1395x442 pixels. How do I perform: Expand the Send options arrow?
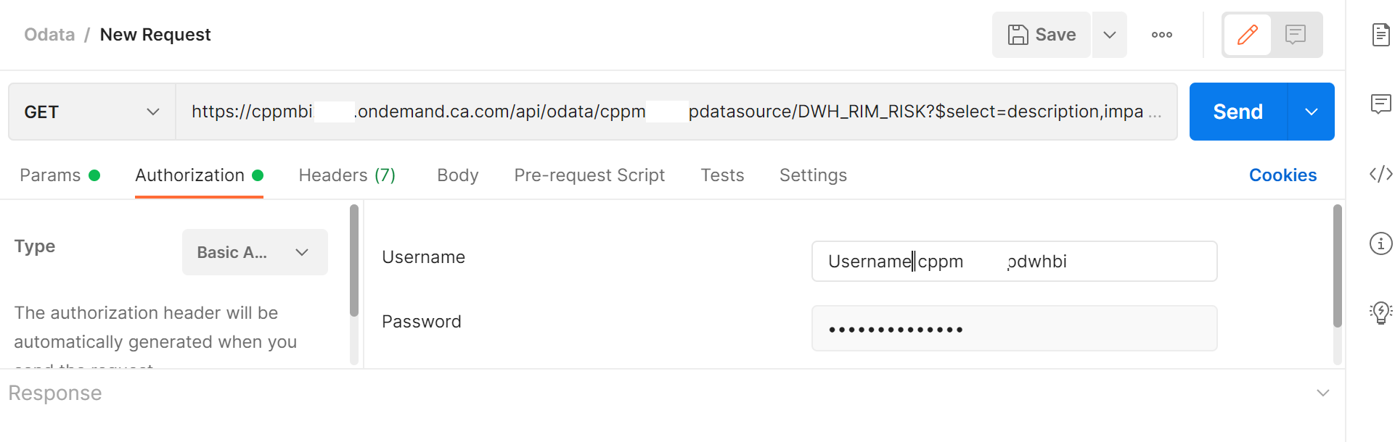(x=1312, y=112)
